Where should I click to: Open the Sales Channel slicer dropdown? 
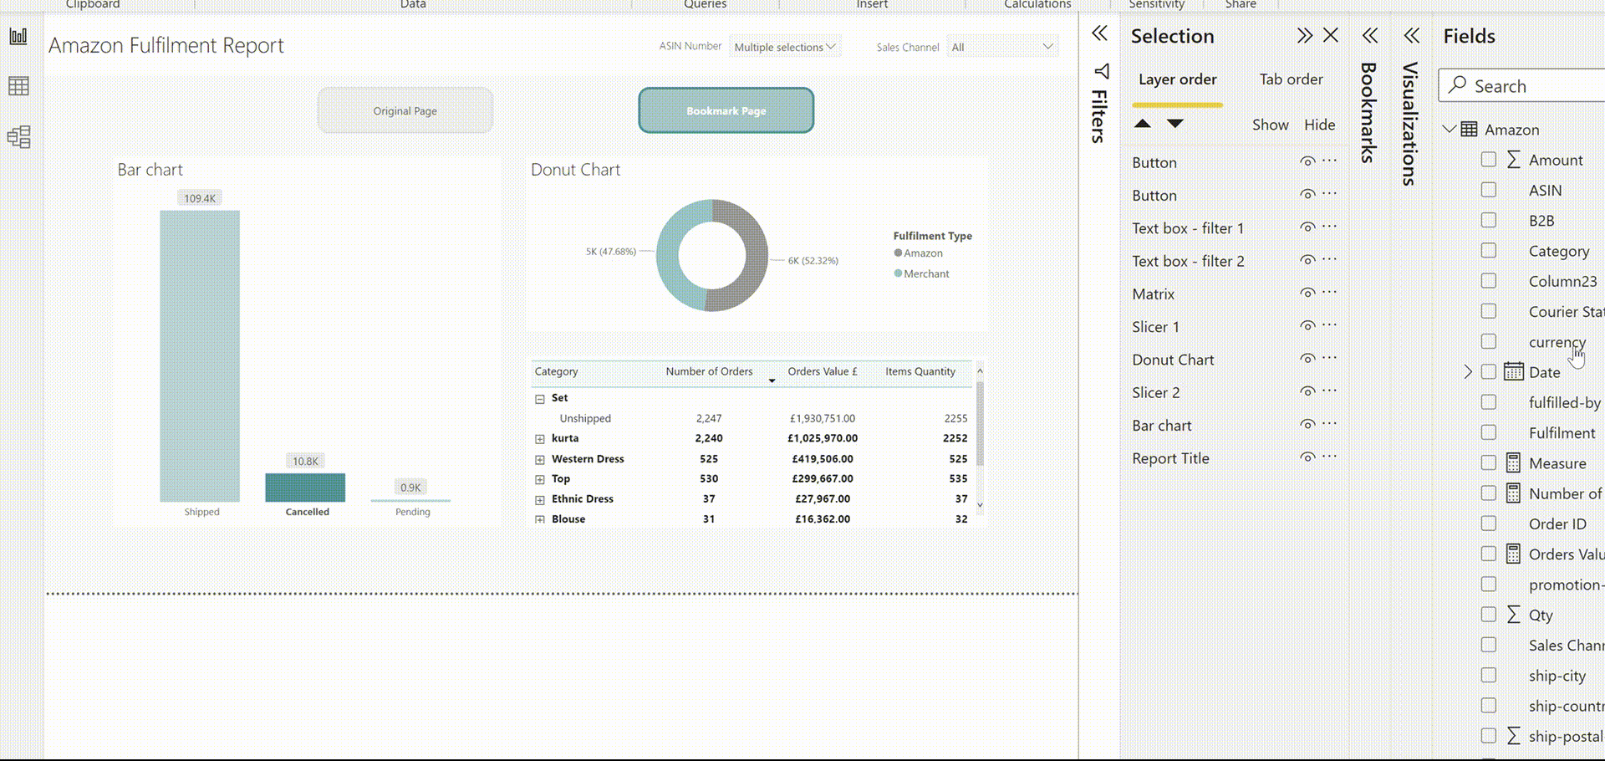(1002, 47)
